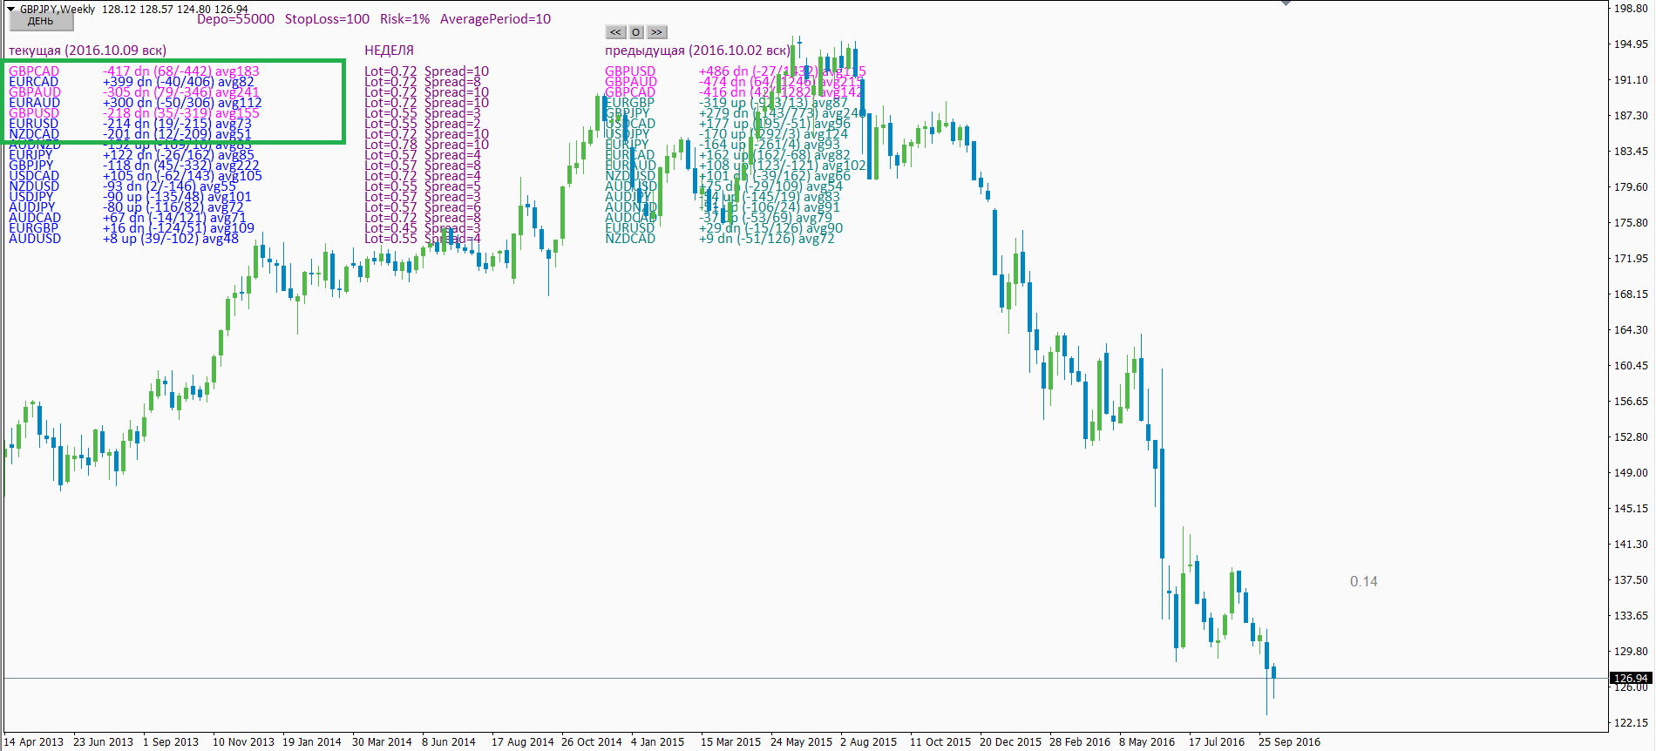The height and width of the screenshot is (751, 1656).
Task: Click the '-90 up (-135/48) avg101' value
Action: [177, 197]
